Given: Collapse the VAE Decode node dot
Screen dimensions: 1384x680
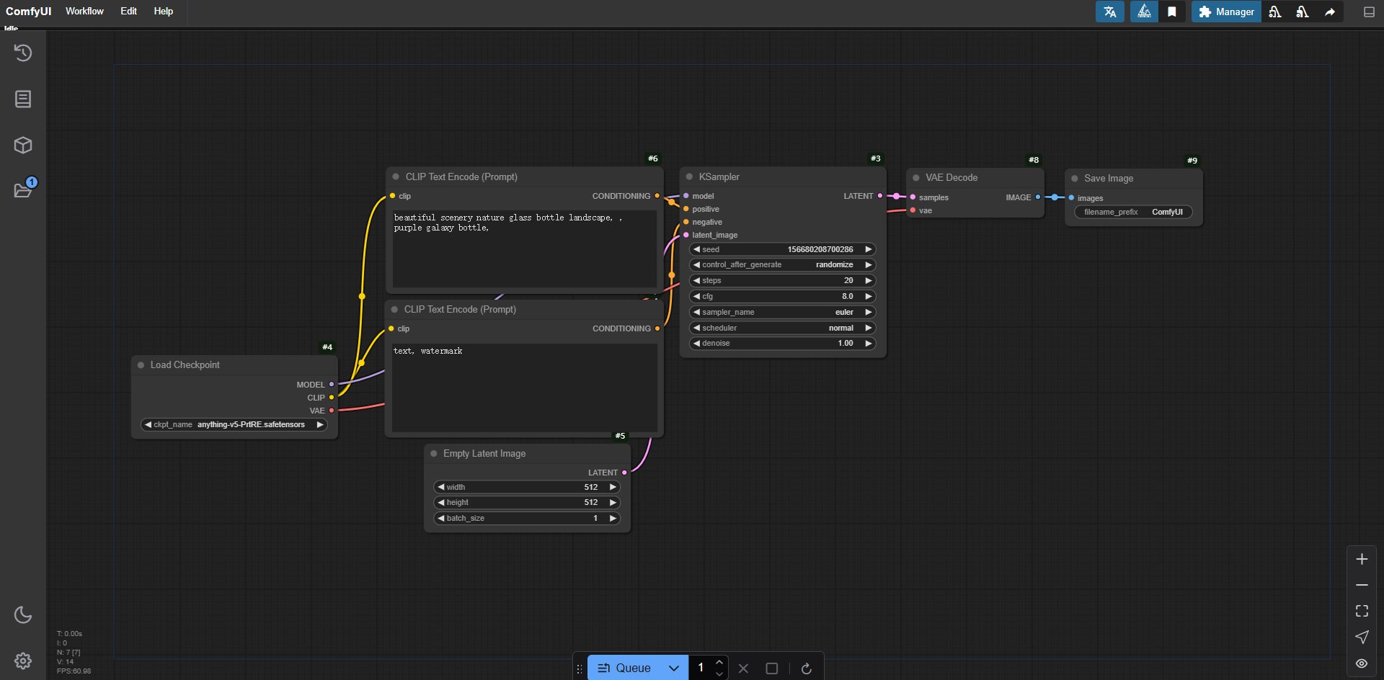Looking at the screenshot, I should [x=916, y=177].
